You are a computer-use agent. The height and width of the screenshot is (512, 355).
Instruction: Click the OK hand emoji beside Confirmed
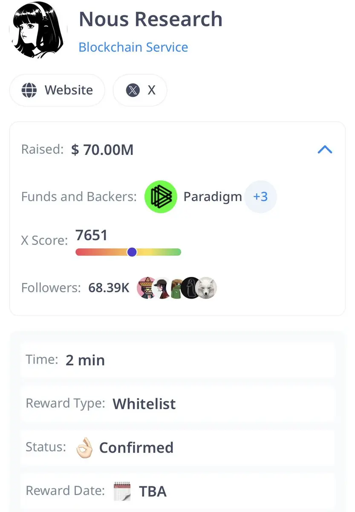pyautogui.click(x=84, y=448)
